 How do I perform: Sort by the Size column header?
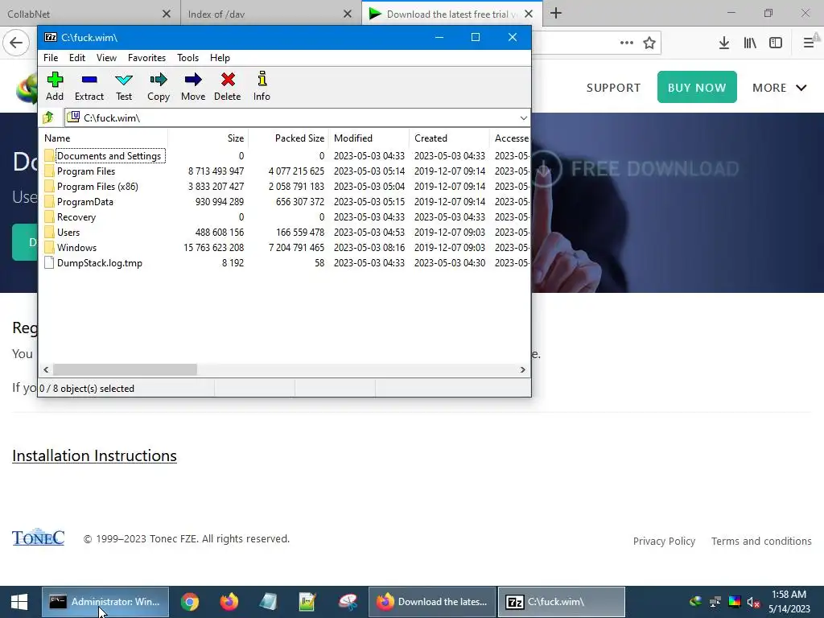coord(208,138)
